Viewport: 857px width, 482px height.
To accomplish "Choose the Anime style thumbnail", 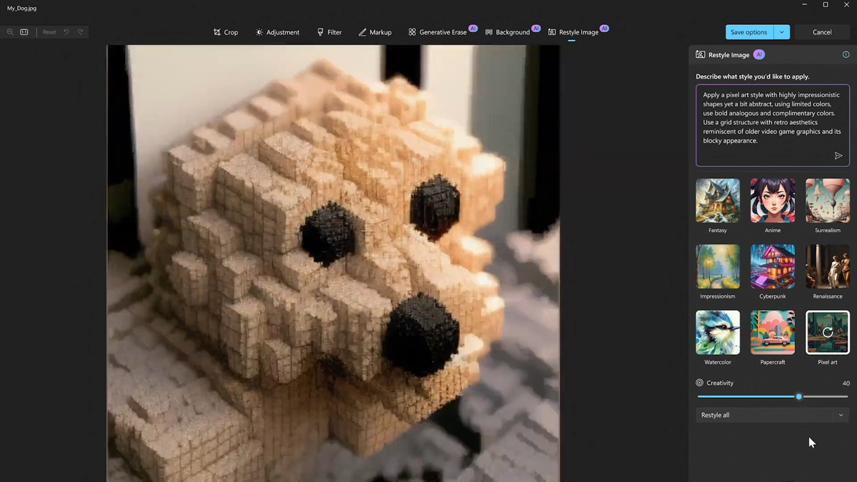I will (x=773, y=201).
